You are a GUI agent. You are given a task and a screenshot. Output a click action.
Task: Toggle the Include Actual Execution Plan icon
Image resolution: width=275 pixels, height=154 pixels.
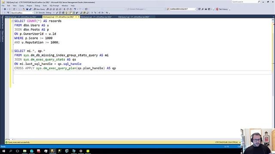click(x=70, y=13)
